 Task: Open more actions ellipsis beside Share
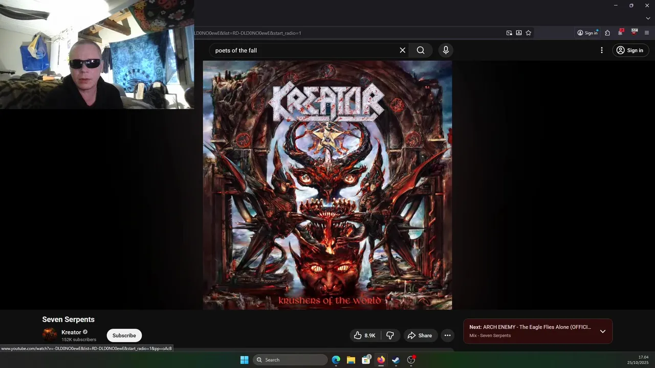(x=447, y=335)
